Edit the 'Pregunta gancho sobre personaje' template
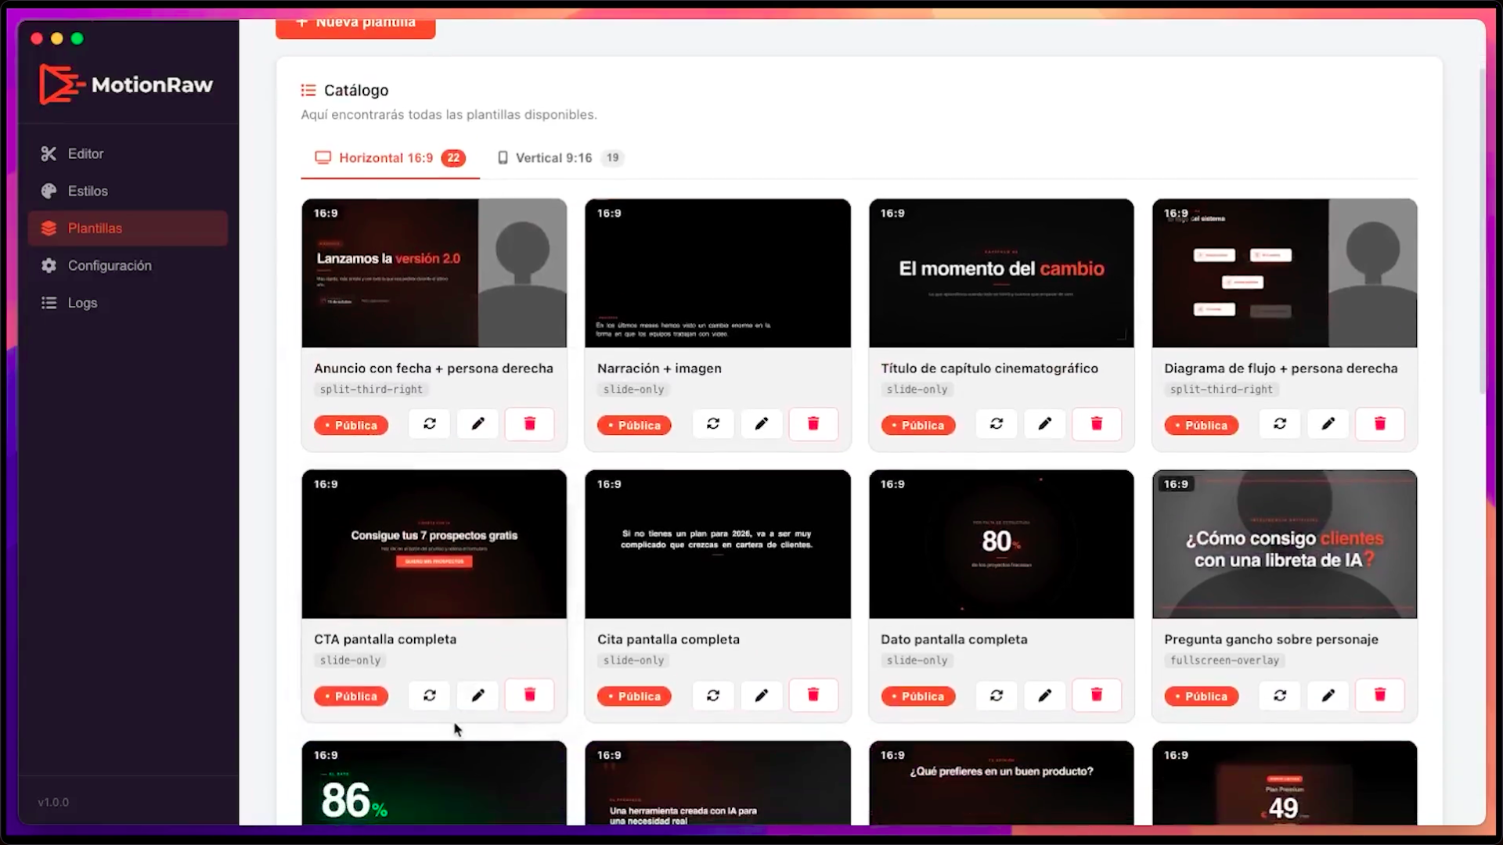 [1328, 695]
